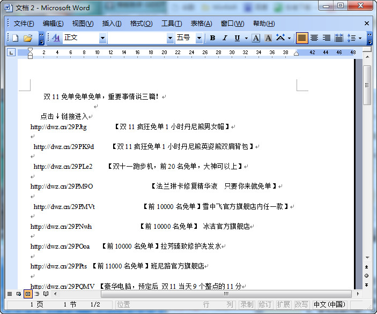Click the link http://dwz.cn/29PM9O
377x314 pixels.
(62, 186)
